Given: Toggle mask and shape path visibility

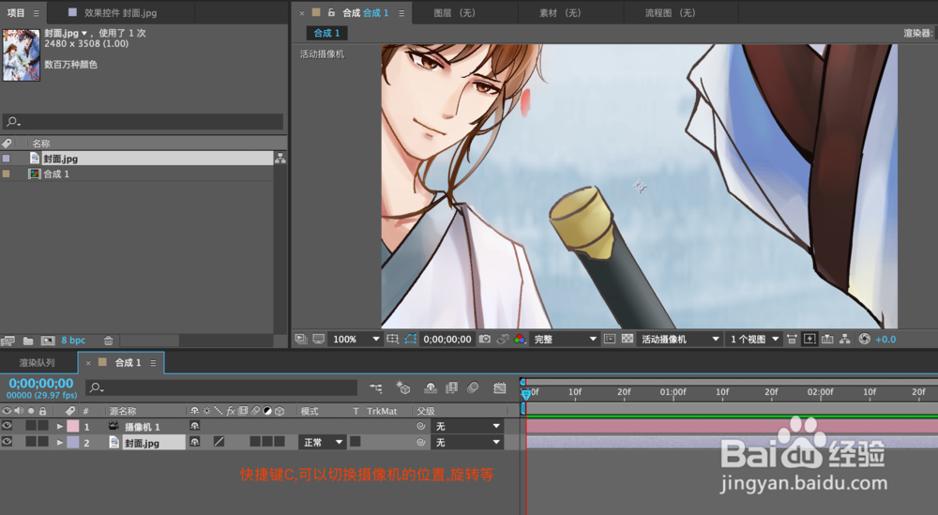Looking at the screenshot, I should (x=411, y=340).
